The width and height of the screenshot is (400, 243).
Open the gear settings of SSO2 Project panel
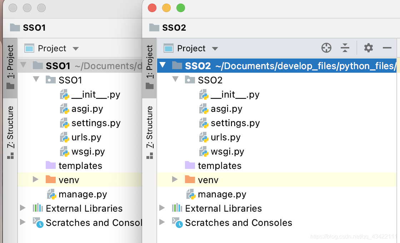click(368, 48)
